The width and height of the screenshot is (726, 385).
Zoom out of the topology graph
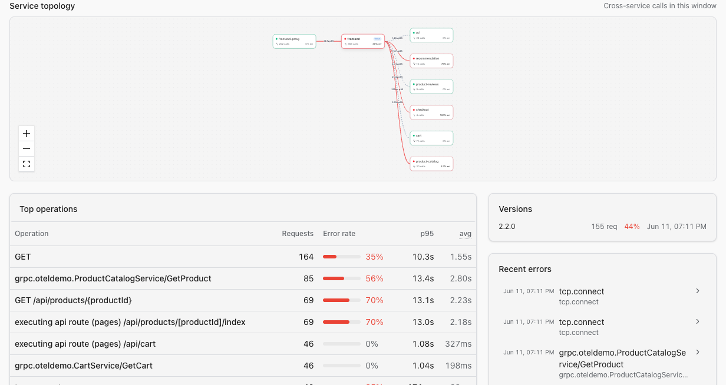pyautogui.click(x=27, y=149)
